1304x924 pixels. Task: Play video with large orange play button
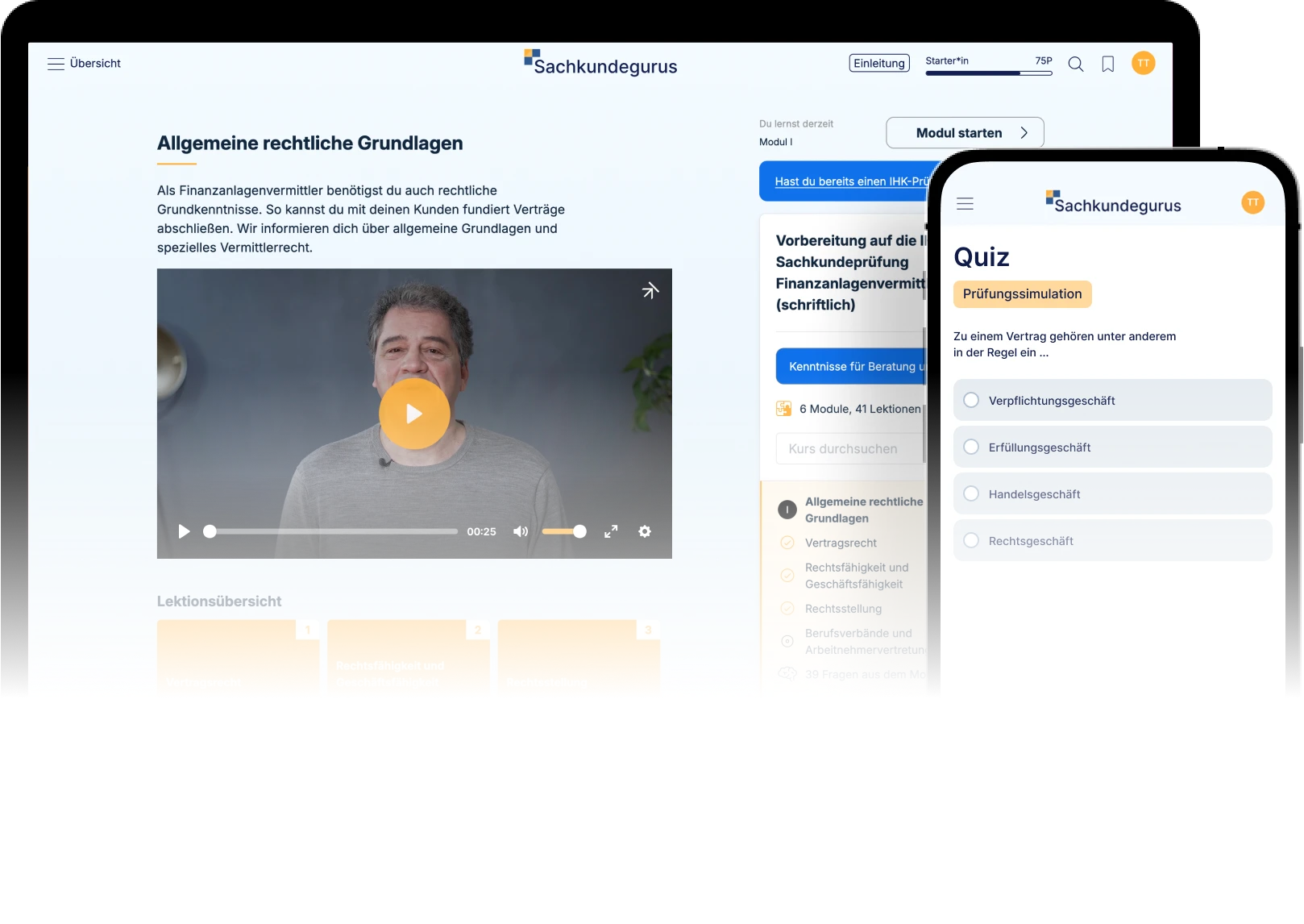point(414,414)
